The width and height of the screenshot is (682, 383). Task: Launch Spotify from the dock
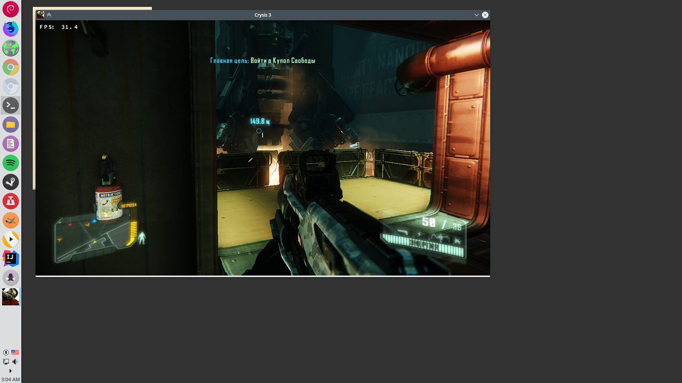11,163
